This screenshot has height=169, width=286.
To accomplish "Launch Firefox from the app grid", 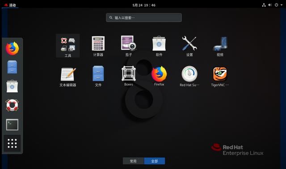I will point(159,76).
